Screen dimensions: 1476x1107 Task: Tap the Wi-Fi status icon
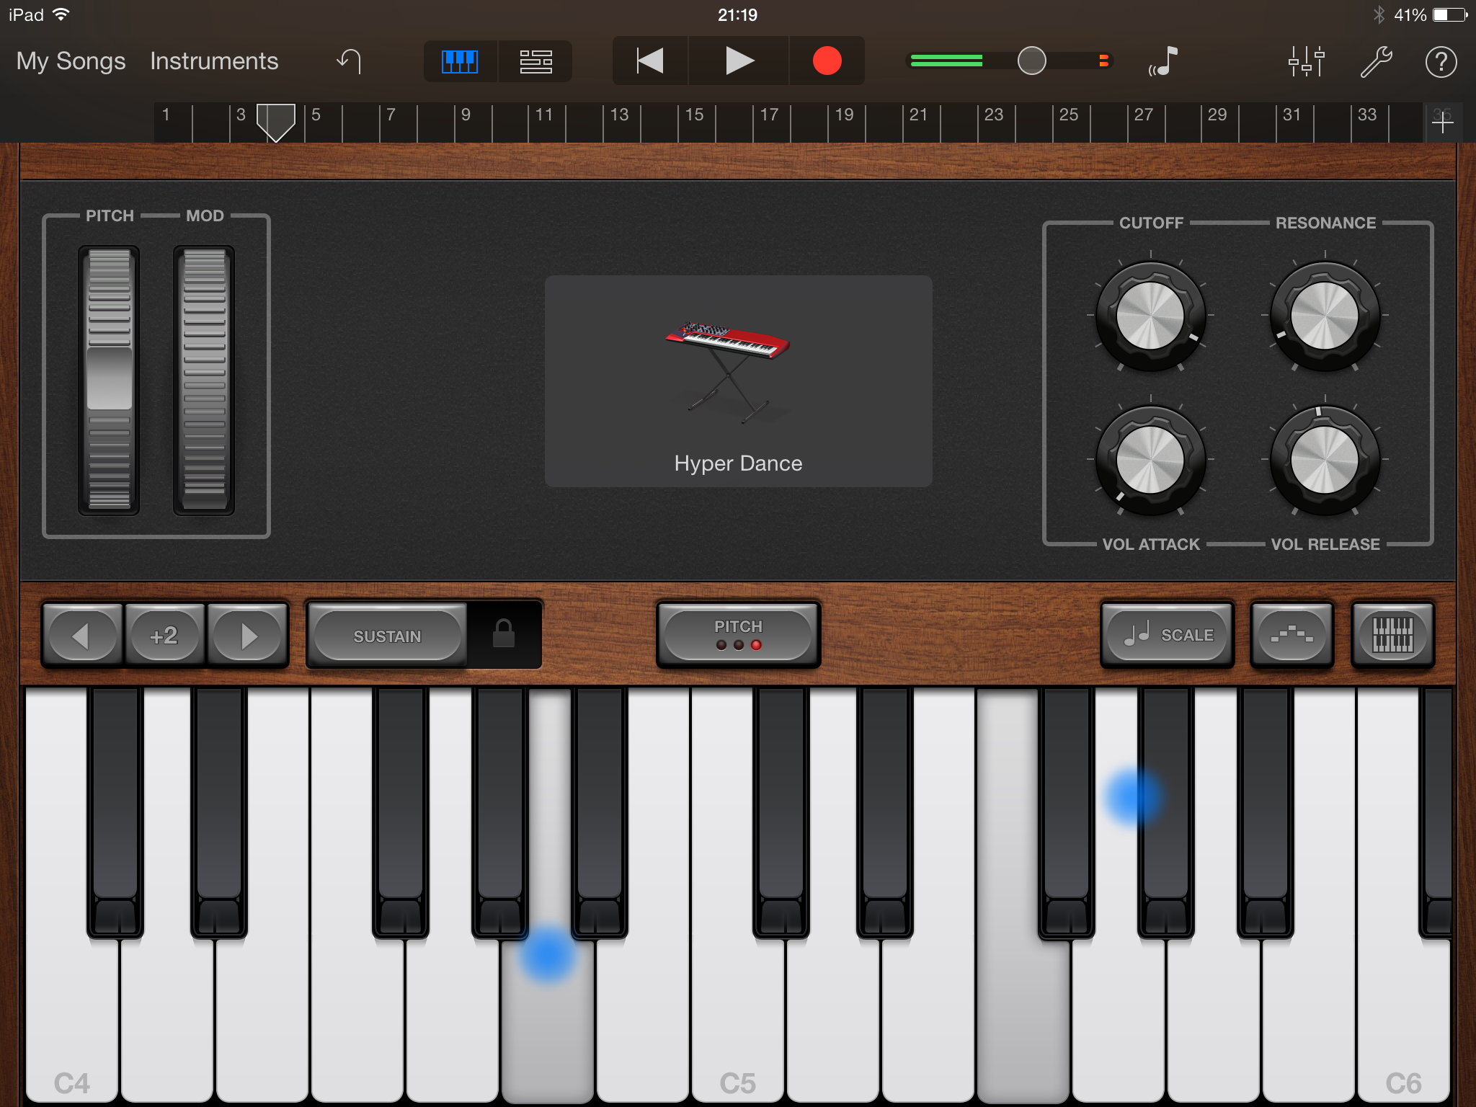61,14
